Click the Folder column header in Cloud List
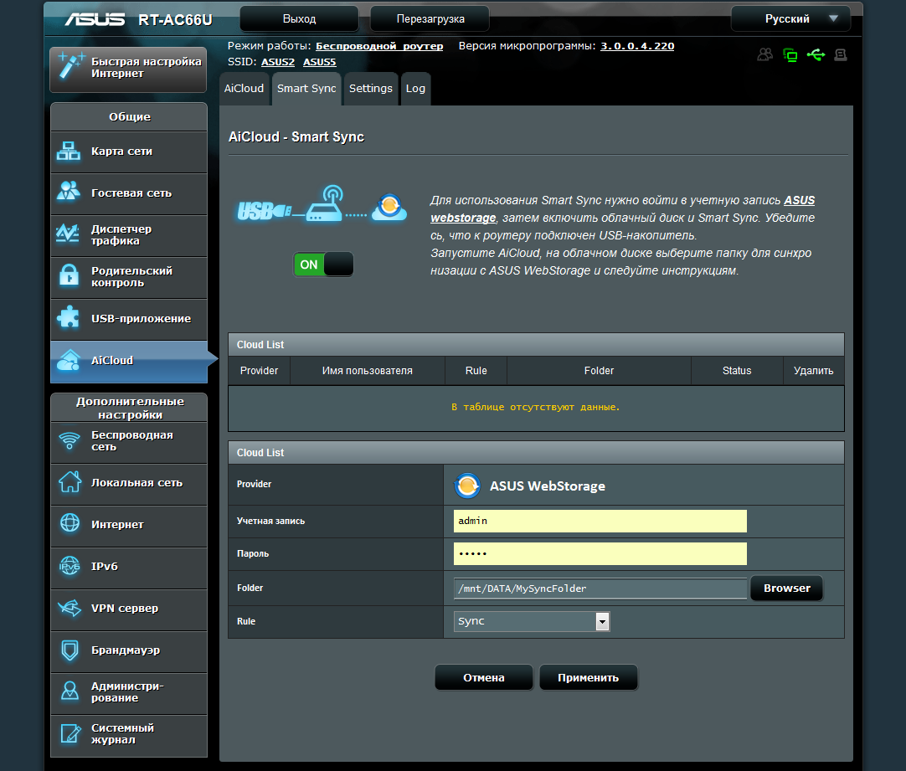The image size is (906, 771). pyautogui.click(x=599, y=371)
